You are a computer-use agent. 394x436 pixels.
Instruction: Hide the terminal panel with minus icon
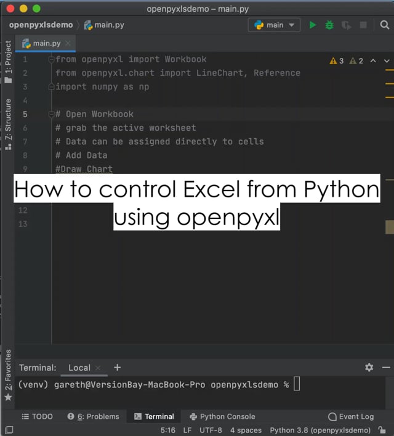coord(386,368)
